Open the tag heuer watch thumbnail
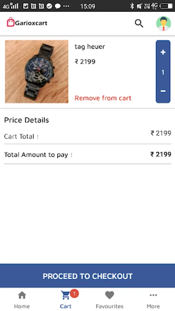The height and width of the screenshot is (311, 175). tap(37, 72)
